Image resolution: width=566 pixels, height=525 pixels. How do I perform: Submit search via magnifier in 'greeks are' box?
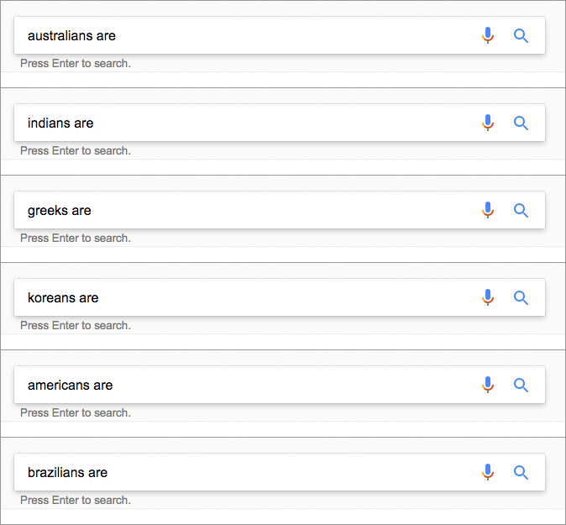521,211
